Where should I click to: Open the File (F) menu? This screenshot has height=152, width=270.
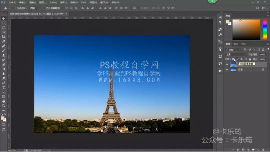(12, 2)
